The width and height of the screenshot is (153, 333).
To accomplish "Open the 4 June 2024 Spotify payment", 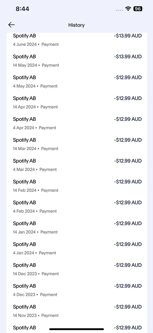I will 77,40.
